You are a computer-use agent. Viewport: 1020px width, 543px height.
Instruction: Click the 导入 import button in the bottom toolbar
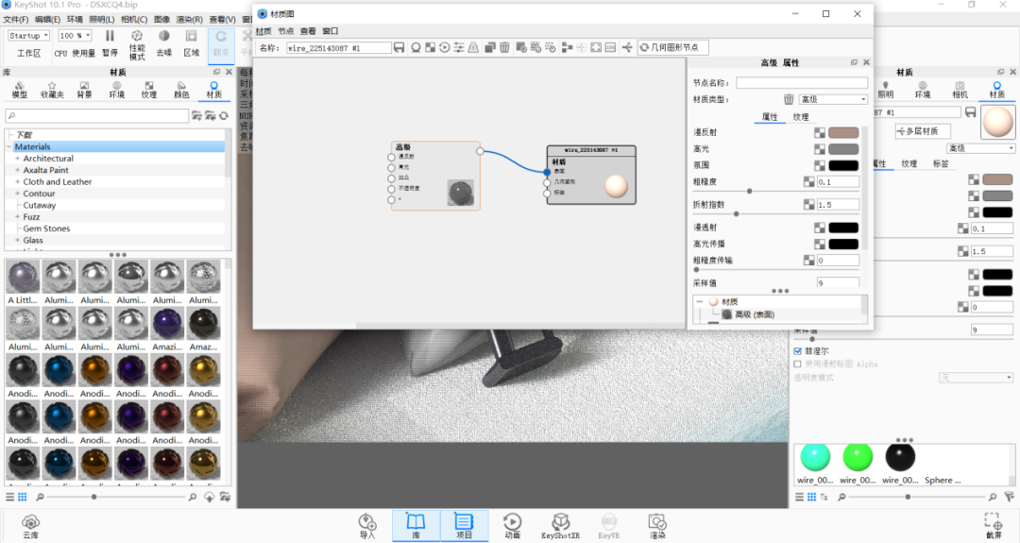click(367, 526)
